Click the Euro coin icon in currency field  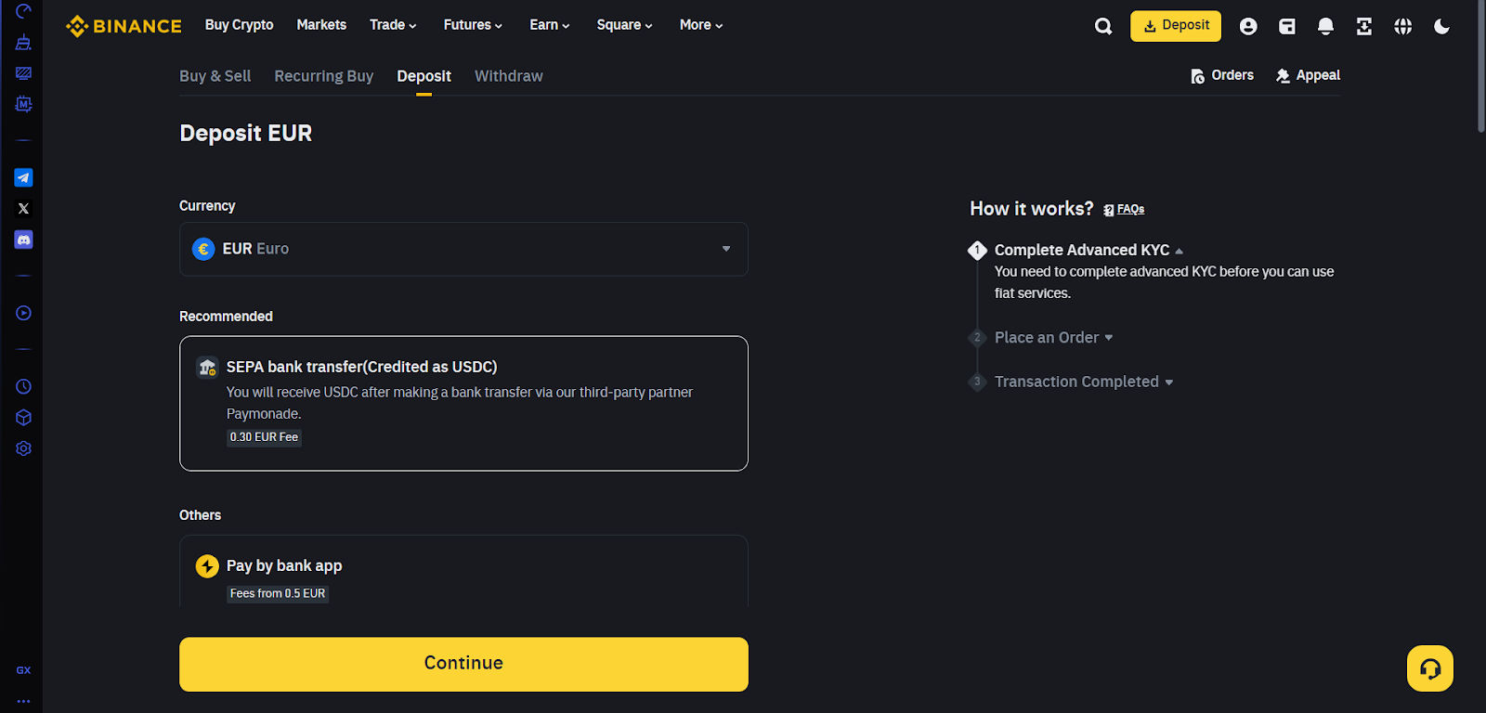203,249
